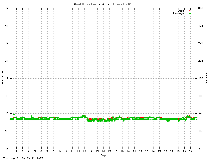Click the 'NW' direction axis label

click(x=6, y=26)
